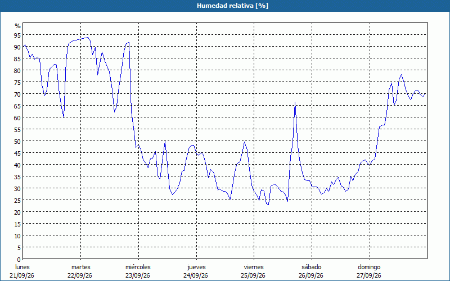Select the y-axis label '15'

click(x=17, y=224)
